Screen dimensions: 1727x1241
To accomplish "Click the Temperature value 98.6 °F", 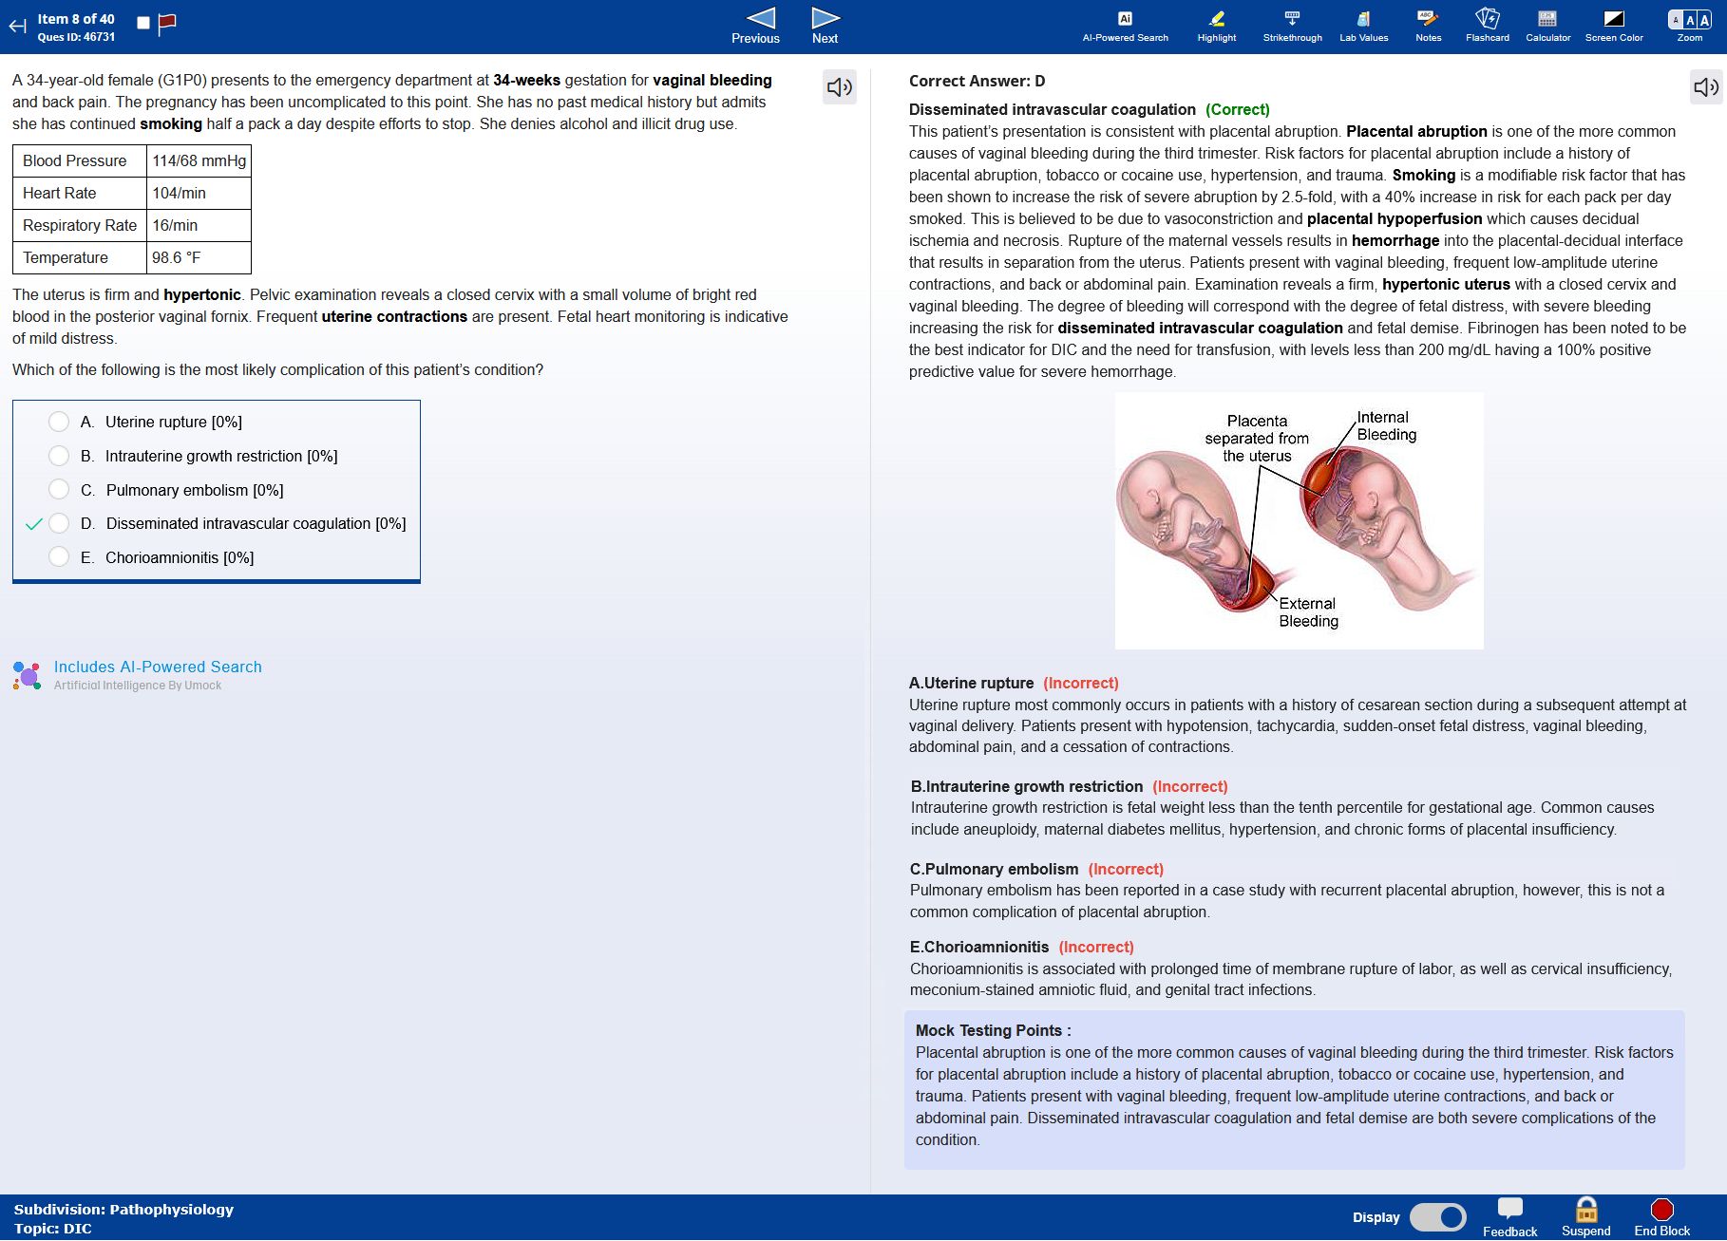I will (x=199, y=258).
